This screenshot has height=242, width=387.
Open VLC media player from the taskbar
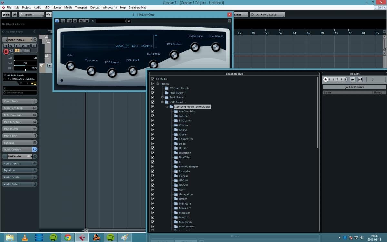click(x=25, y=237)
